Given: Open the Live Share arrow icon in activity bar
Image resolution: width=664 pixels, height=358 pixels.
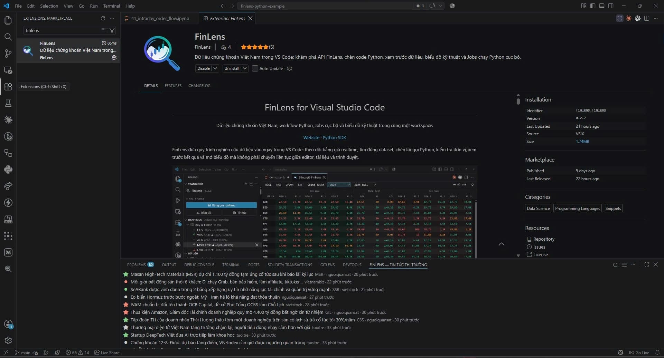Looking at the screenshot, I should [x=8, y=186].
